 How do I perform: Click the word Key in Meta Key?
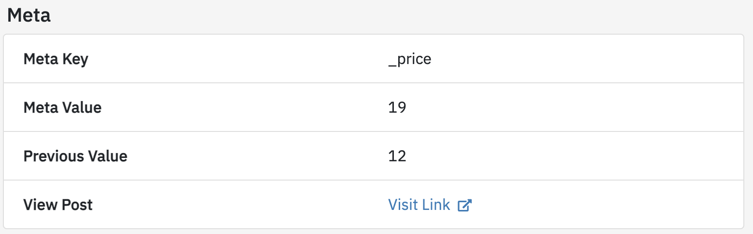pos(77,59)
